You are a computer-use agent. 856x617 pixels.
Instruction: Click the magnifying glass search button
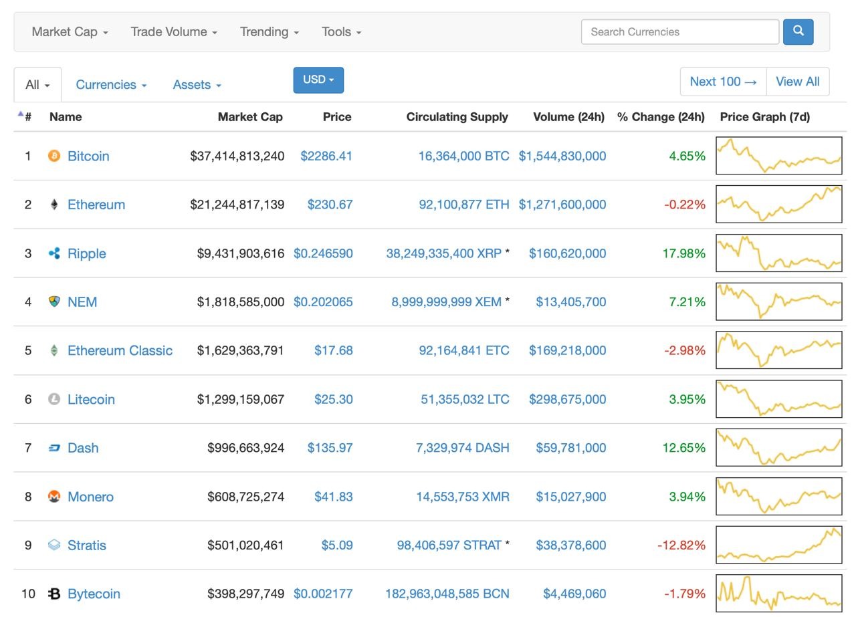pos(798,31)
